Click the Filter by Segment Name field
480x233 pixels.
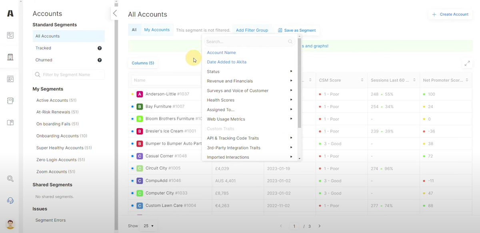pyautogui.click(x=68, y=75)
